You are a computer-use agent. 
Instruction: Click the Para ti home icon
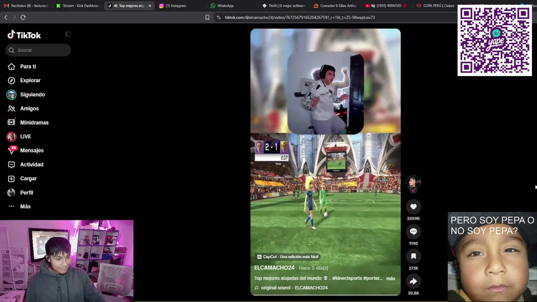coord(11,66)
